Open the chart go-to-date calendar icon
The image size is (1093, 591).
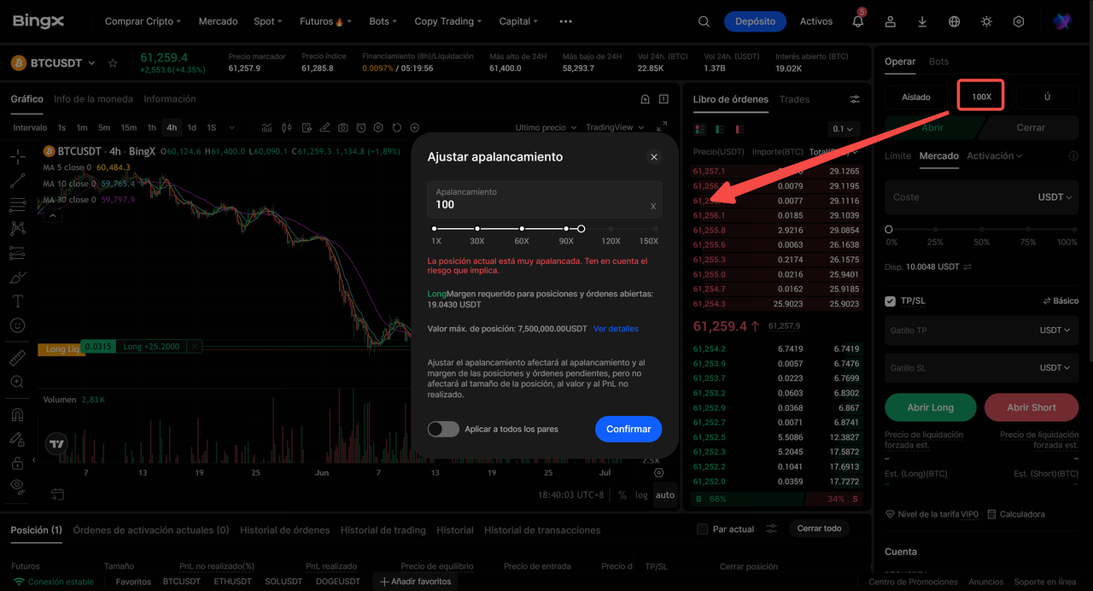(57, 494)
